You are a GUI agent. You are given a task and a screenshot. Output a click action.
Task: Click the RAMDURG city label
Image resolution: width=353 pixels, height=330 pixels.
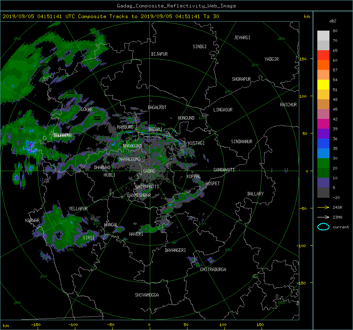pos(125,127)
